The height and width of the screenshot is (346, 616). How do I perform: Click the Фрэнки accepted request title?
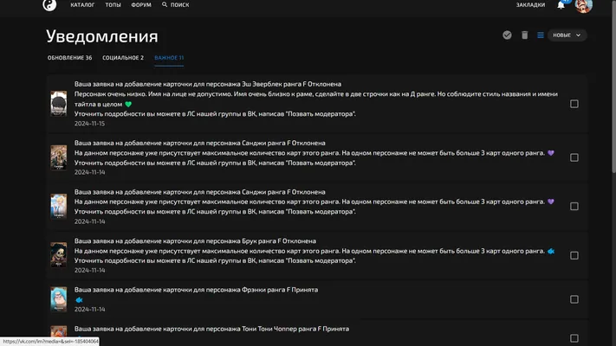coord(196,290)
